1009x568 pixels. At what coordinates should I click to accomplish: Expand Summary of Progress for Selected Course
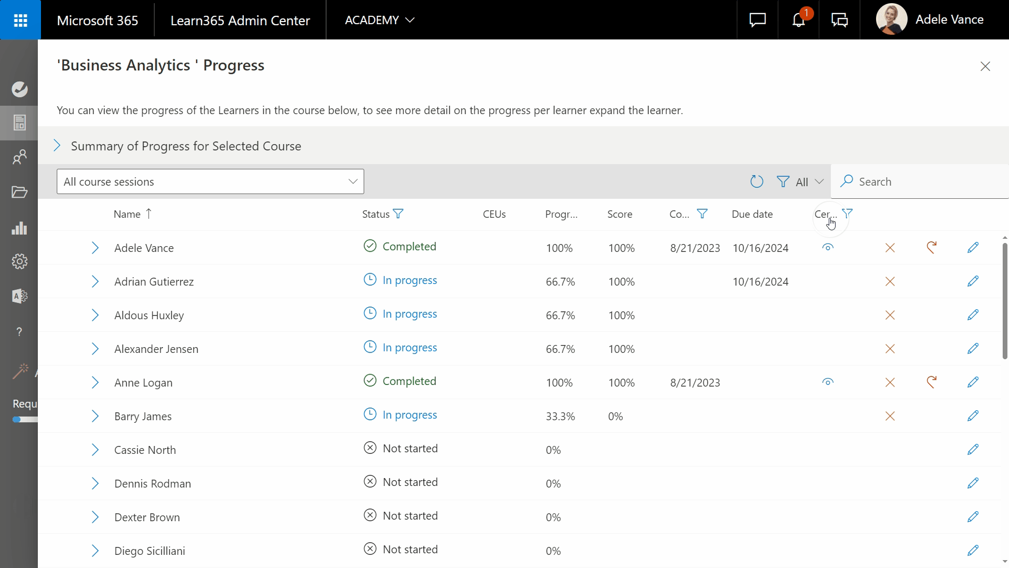click(57, 146)
